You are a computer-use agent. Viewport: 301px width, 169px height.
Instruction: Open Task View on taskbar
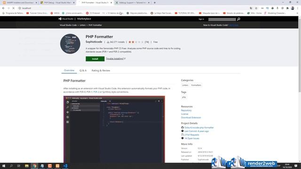(19, 166)
